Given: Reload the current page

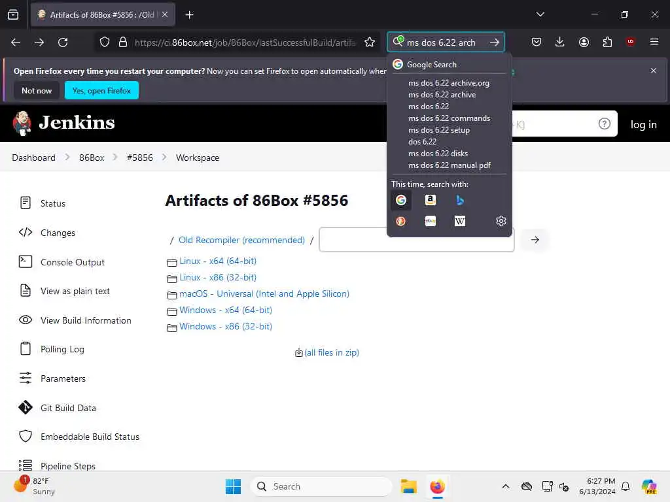Looking at the screenshot, I should point(63,42).
